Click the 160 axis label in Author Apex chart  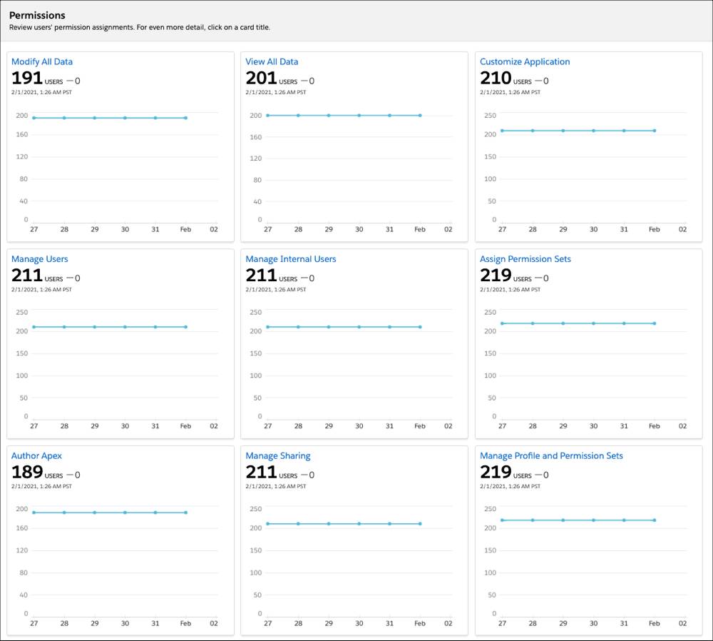(22, 528)
